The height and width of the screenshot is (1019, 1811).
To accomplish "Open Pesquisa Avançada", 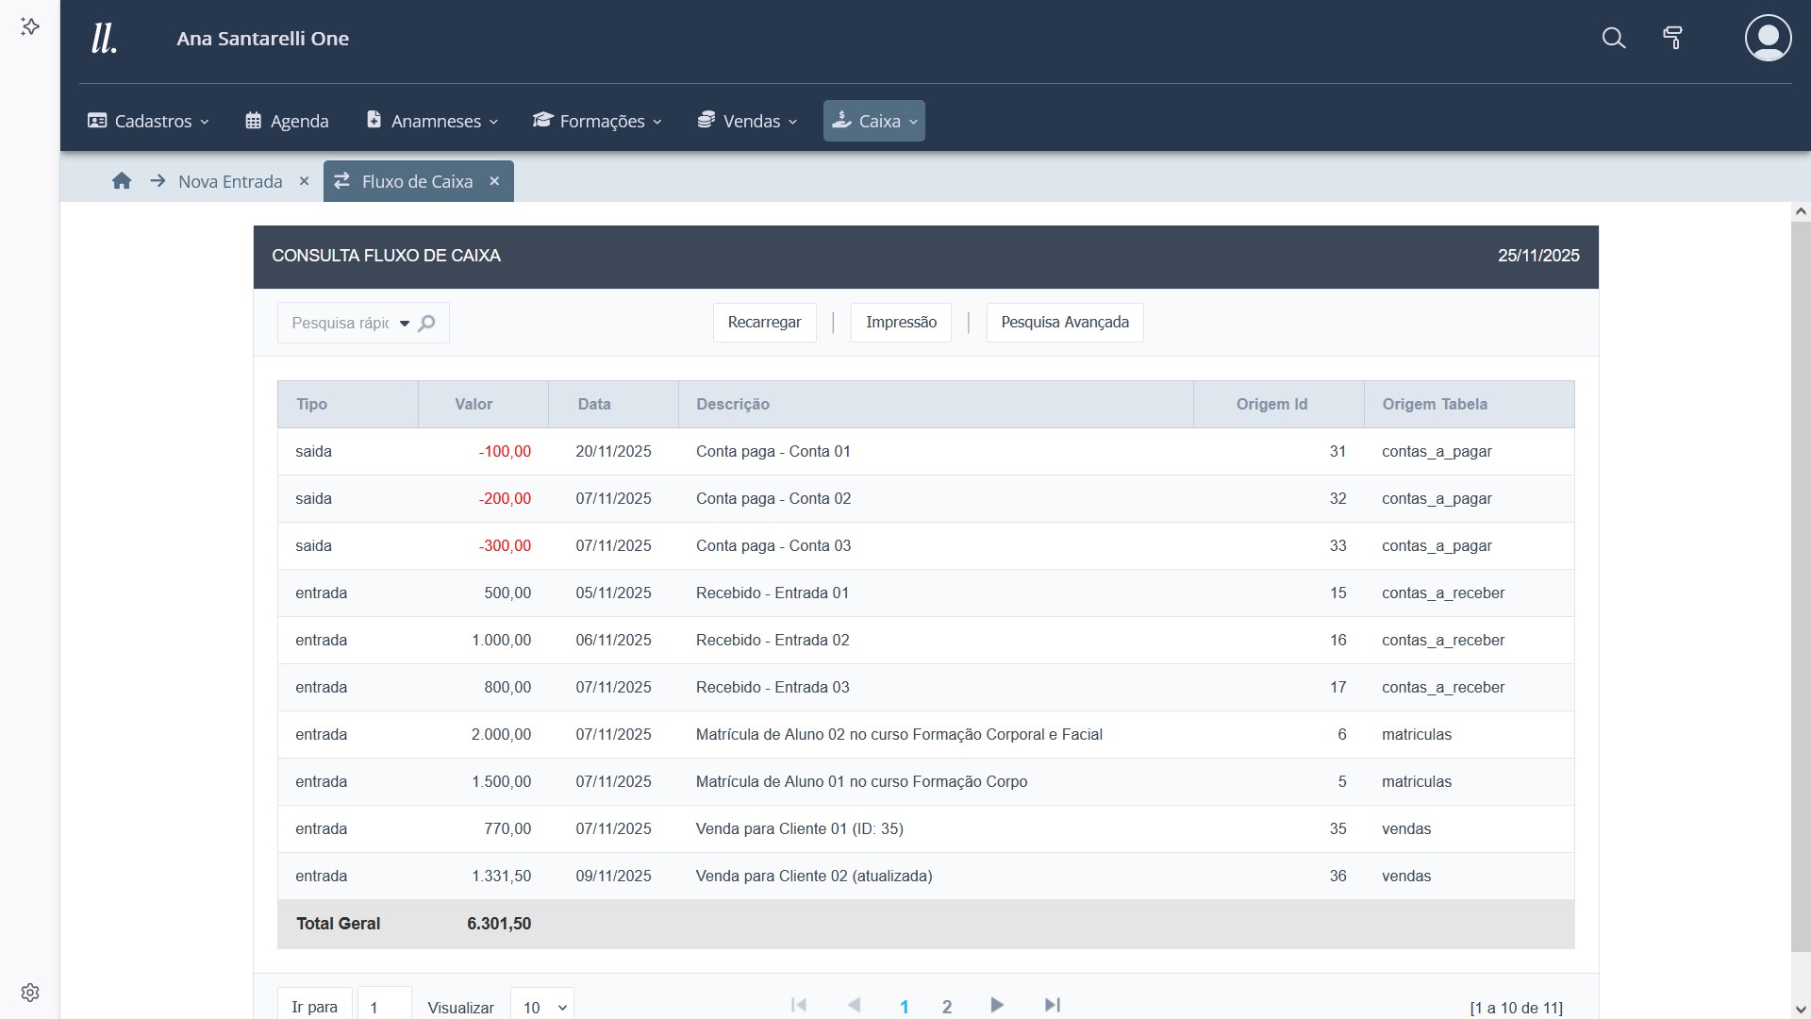I will click(x=1064, y=323).
